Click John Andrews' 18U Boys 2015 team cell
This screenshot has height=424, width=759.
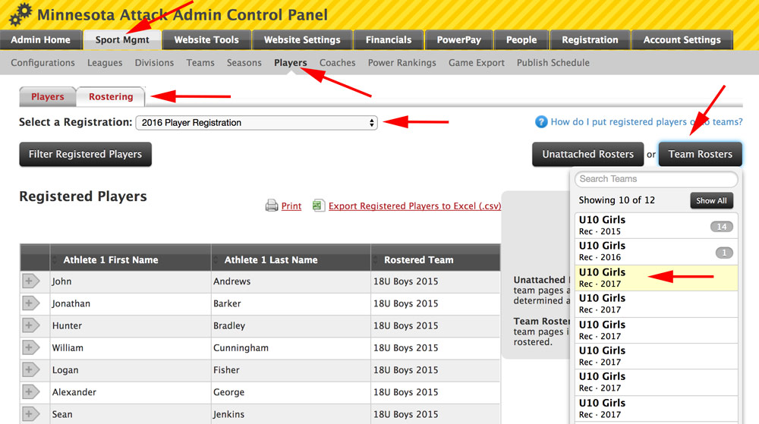coord(436,281)
